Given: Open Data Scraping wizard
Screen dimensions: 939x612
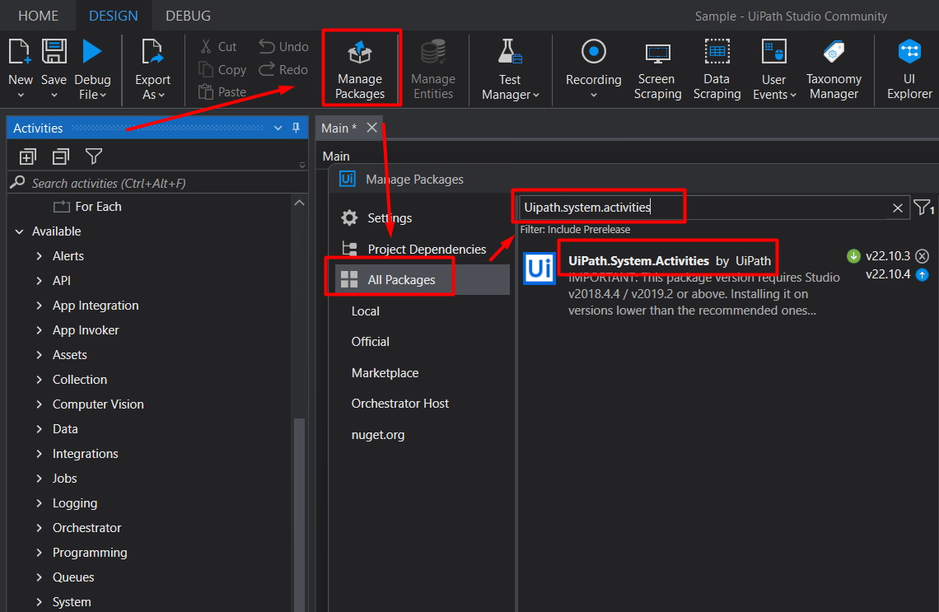Looking at the screenshot, I should pos(717,68).
